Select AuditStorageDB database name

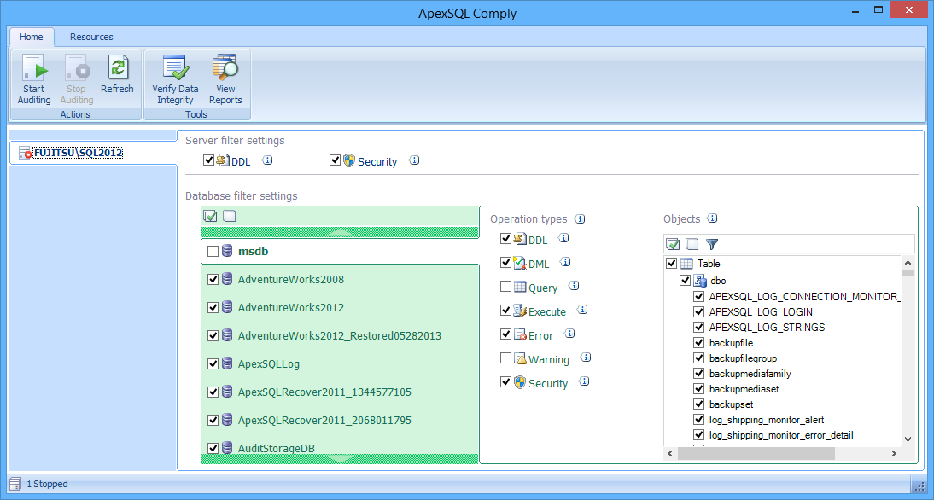pos(277,448)
